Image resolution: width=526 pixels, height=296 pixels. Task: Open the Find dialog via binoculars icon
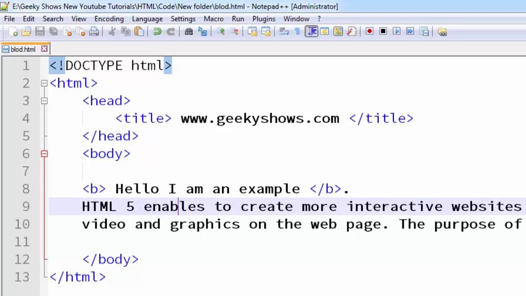pos(188,31)
